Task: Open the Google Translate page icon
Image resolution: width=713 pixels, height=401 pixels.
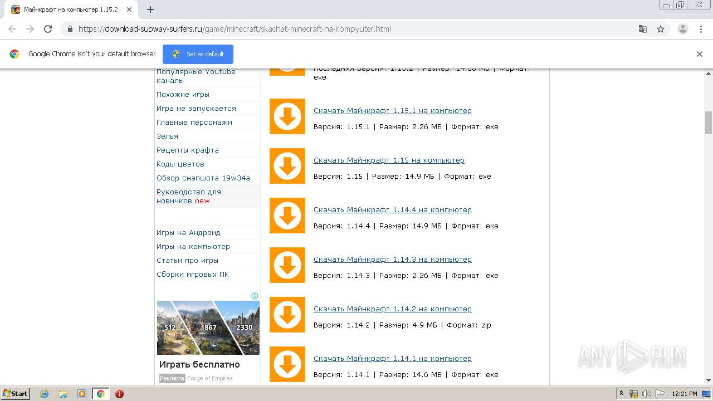Action: pos(642,29)
